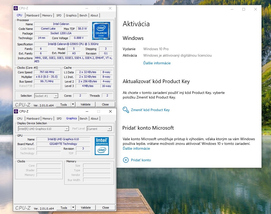Screen dimensions: 271x214
Task: Click the key icon beside Zmeniť kód Product Key
Action: (x=126, y=110)
